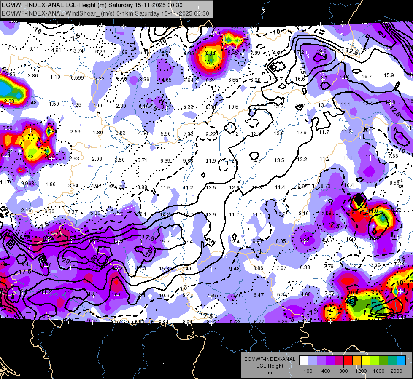
Task: Click the white legend swatch below 100 m
Action: (x=304, y=360)
